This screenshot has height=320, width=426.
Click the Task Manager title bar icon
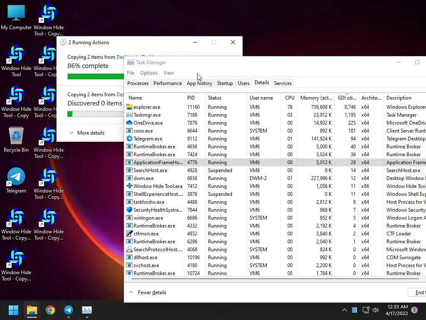click(131, 62)
